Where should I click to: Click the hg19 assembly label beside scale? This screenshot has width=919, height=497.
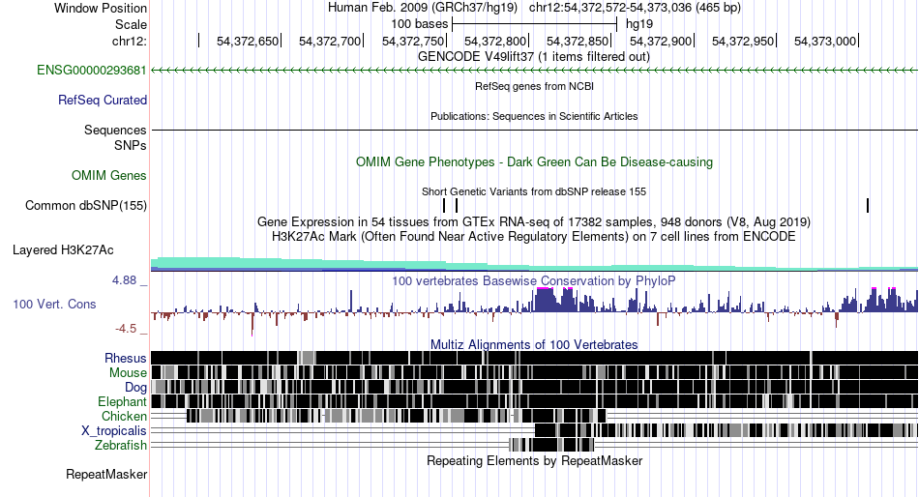coord(639,24)
